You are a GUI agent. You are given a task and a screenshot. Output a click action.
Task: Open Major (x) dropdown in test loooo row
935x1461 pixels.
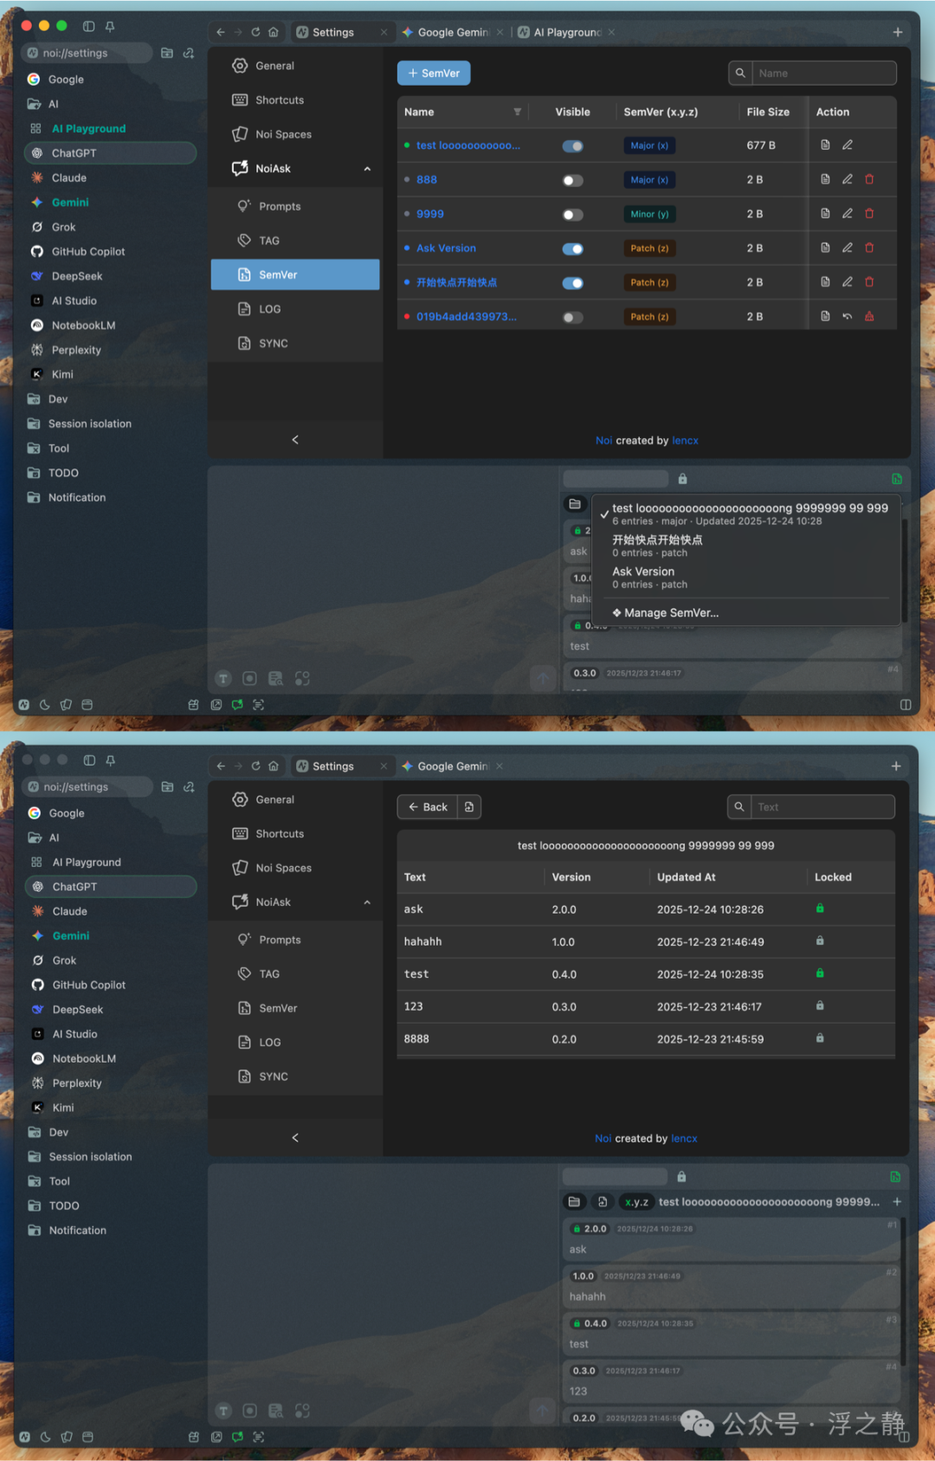tap(649, 145)
